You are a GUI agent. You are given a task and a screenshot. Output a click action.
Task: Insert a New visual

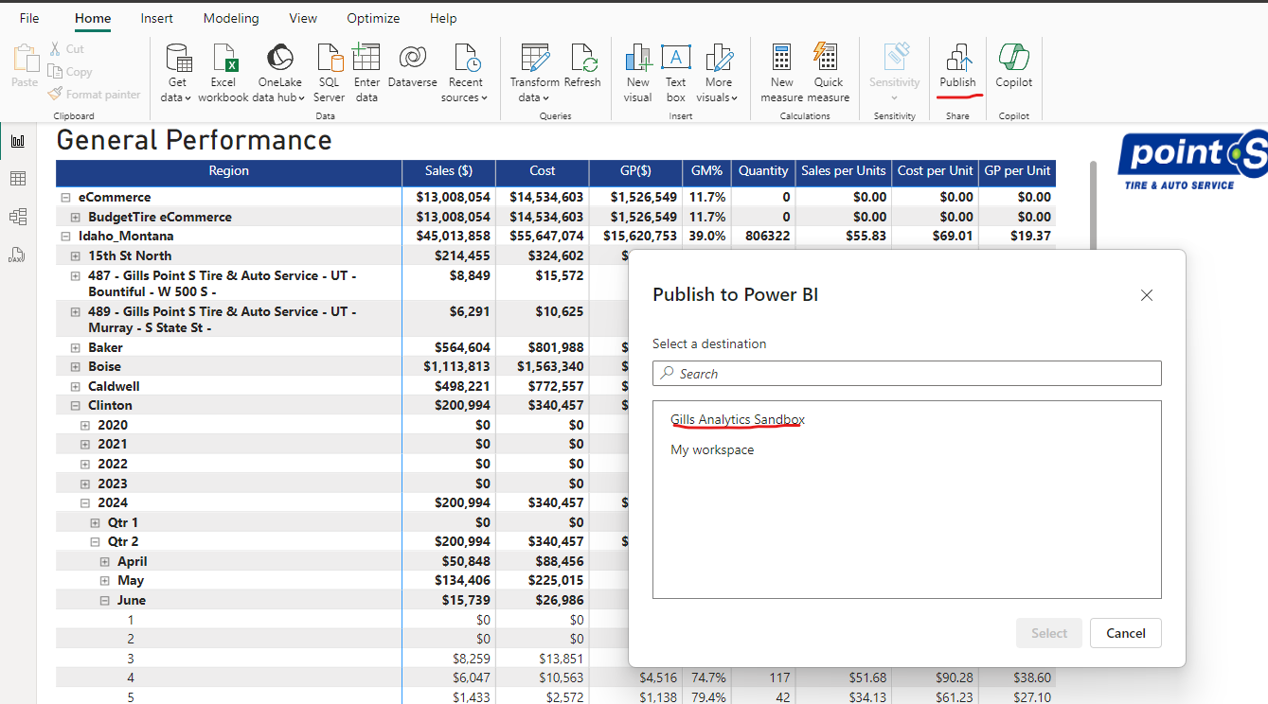[638, 73]
